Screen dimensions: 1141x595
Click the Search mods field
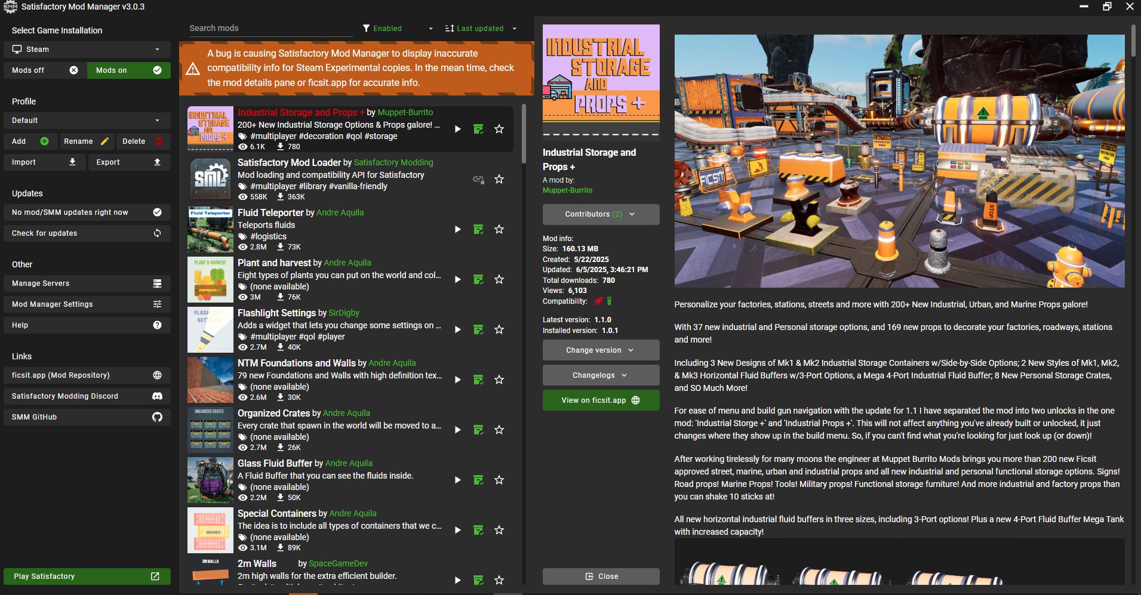270,28
